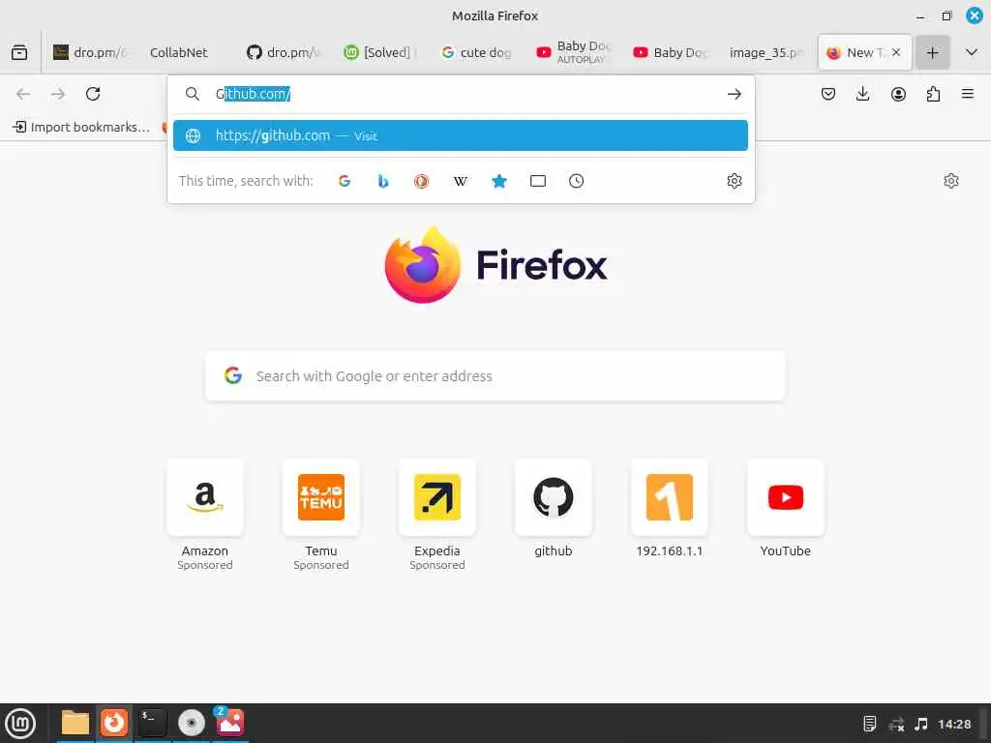Viewport: 991px width, 743px height.
Task: Open the Downloads panel
Action: pos(862,94)
